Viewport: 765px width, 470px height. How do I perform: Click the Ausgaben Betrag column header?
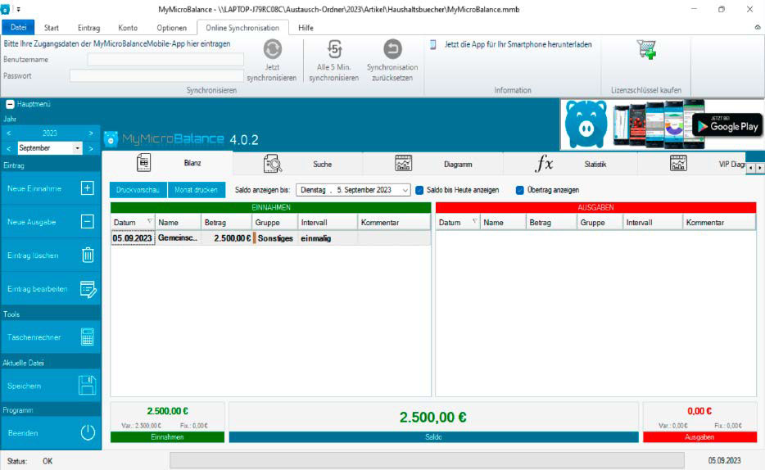click(551, 223)
